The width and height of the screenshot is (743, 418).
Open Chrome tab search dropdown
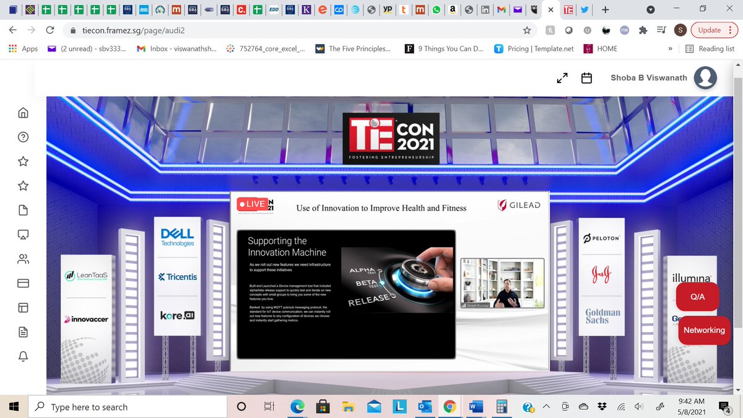click(x=650, y=10)
